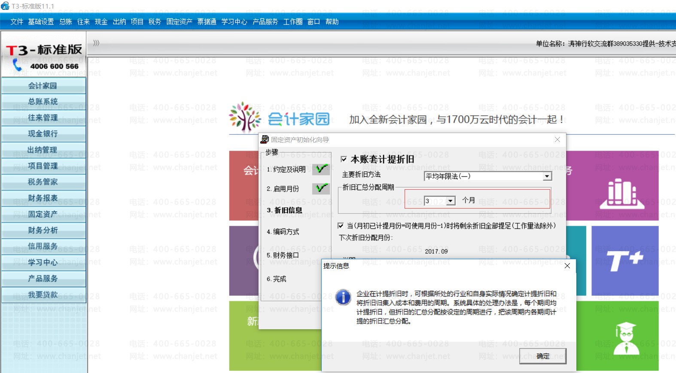Open the T+ product tile
Image resolution: width=676 pixels, height=373 pixels.
coord(624,261)
